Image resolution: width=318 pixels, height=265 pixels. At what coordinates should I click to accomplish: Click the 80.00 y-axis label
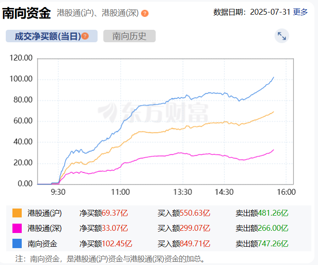[23, 100]
